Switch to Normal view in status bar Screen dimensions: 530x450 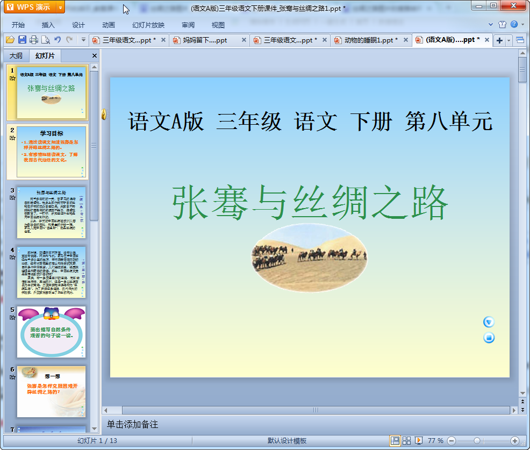tap(395, 440)
